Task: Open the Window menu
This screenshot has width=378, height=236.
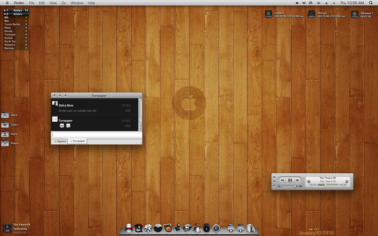Action: [x=77, y=3]
